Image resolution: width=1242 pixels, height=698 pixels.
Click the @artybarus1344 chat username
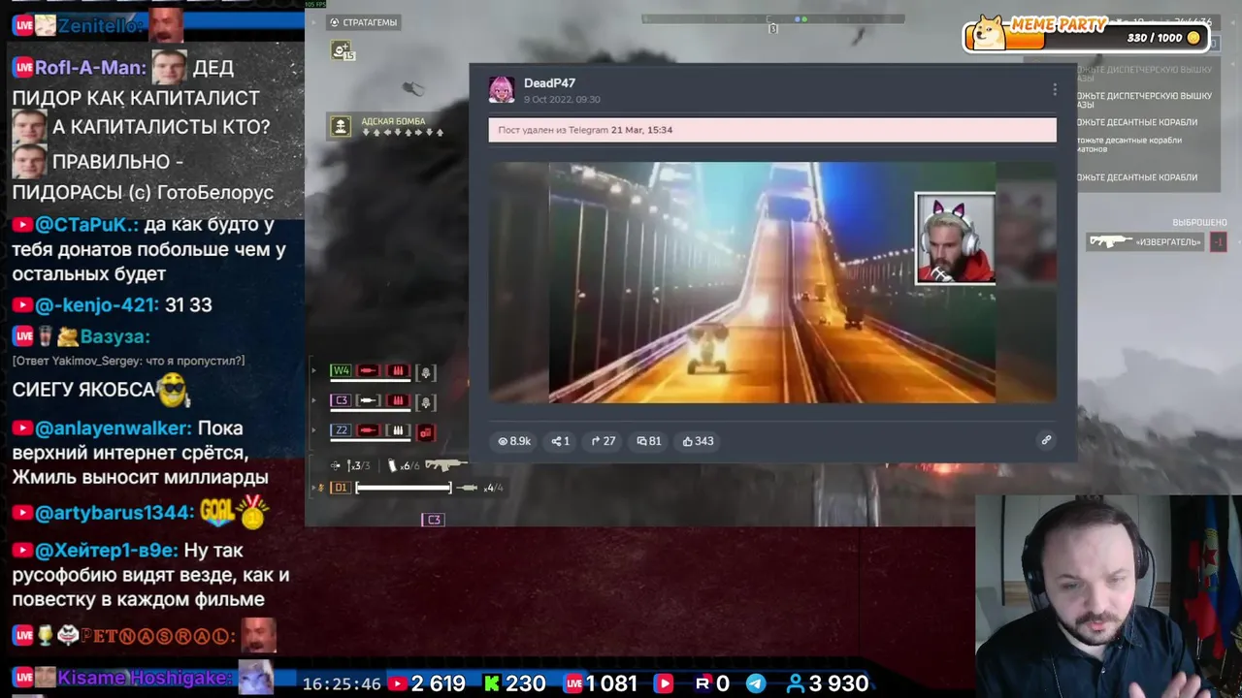point(114,513)
